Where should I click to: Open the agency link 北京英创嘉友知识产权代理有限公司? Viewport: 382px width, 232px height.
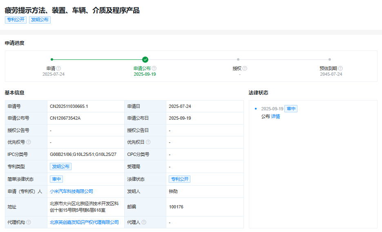84,222
